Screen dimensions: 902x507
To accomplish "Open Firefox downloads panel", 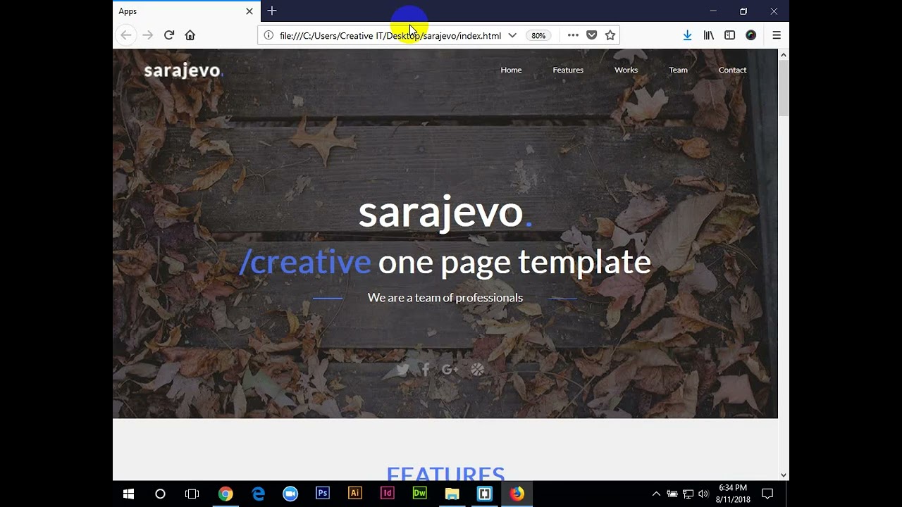I will [x=687, y=35].
